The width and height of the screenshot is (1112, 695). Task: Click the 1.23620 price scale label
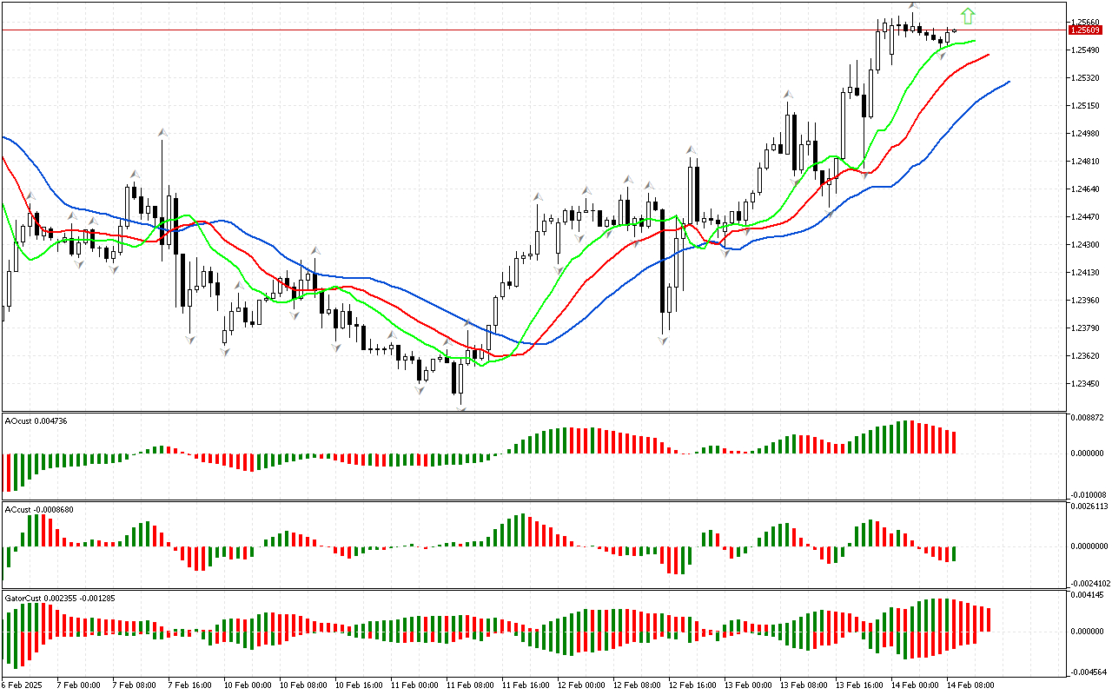1086,356
